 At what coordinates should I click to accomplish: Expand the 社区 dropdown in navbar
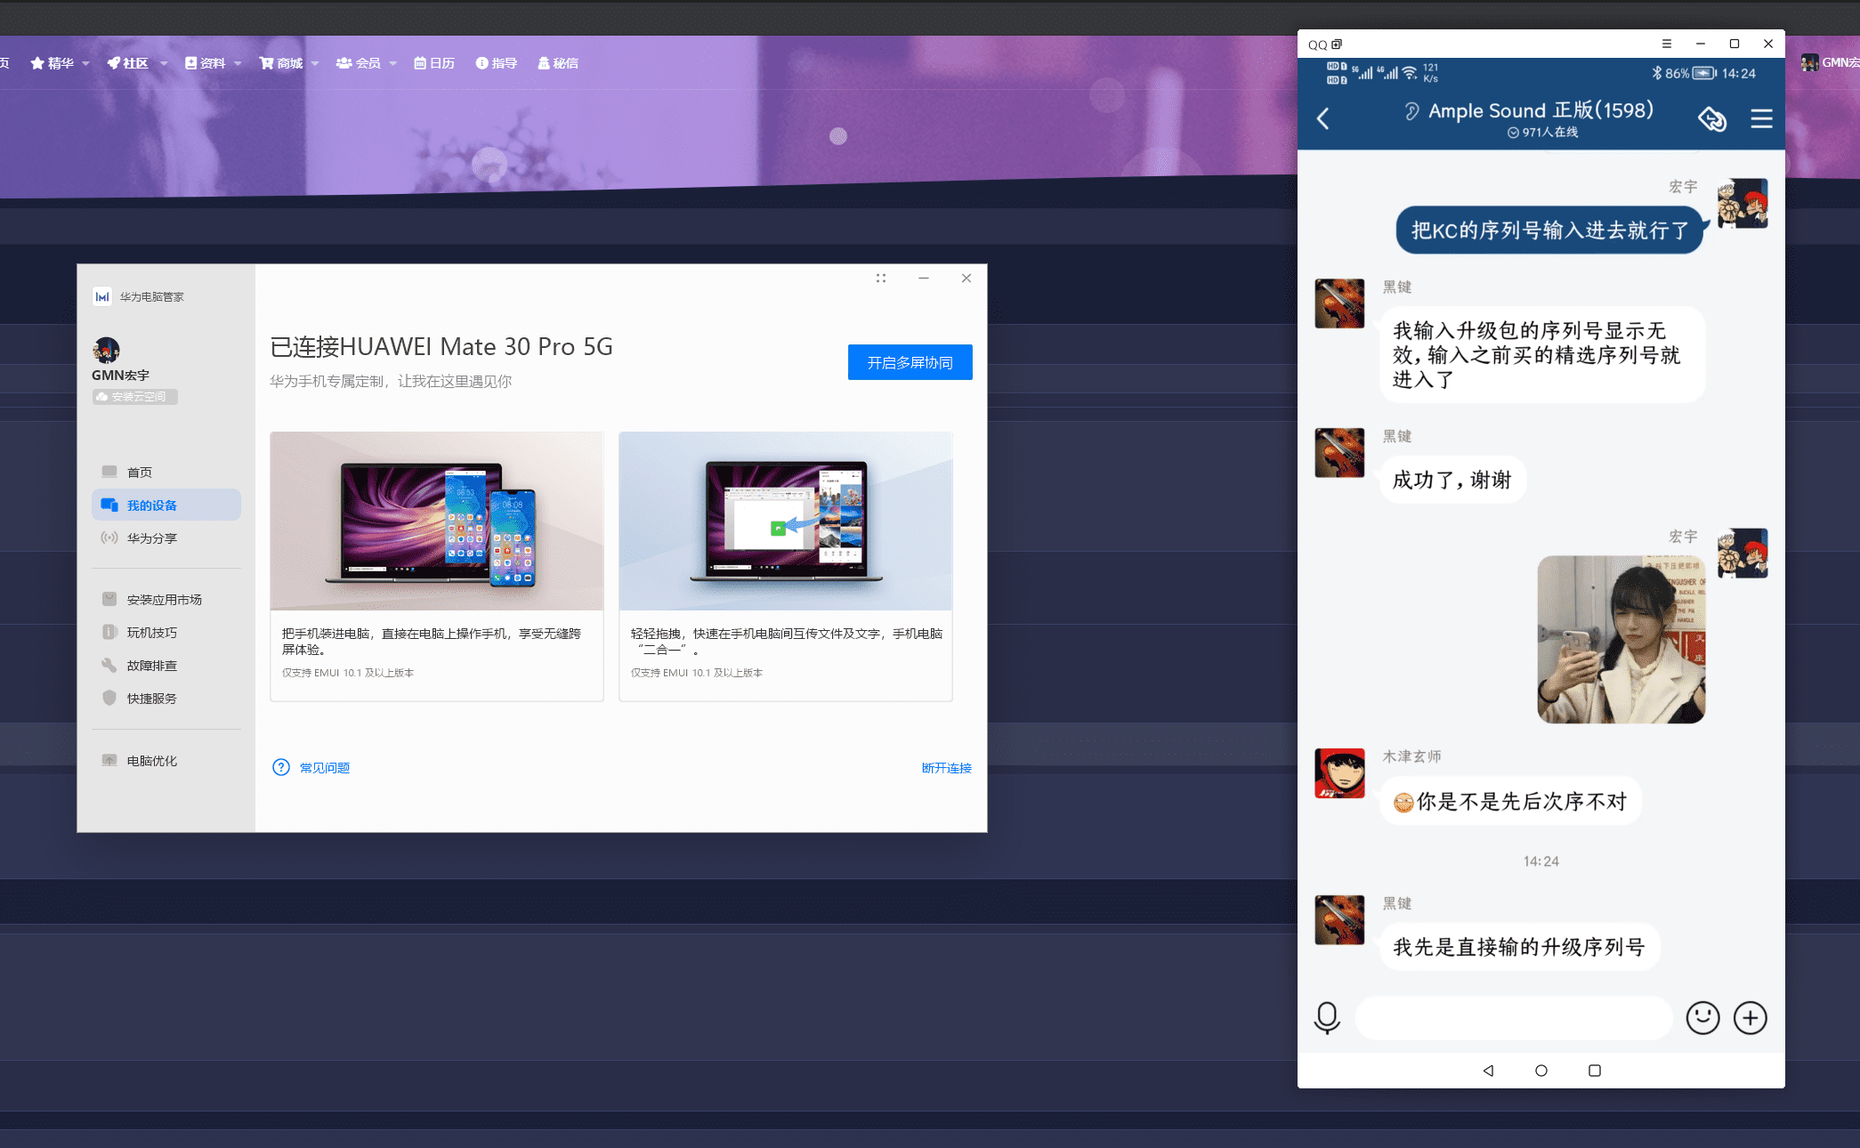137,63
